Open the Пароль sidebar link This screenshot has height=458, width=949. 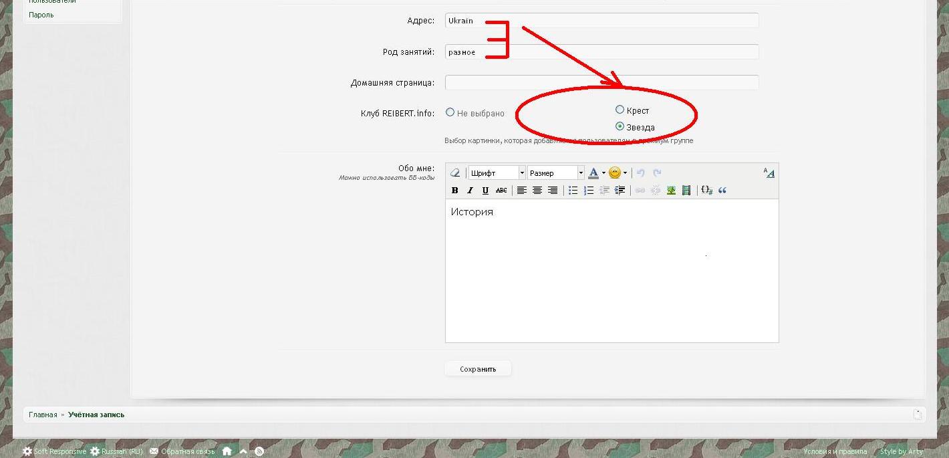[41, 15]
